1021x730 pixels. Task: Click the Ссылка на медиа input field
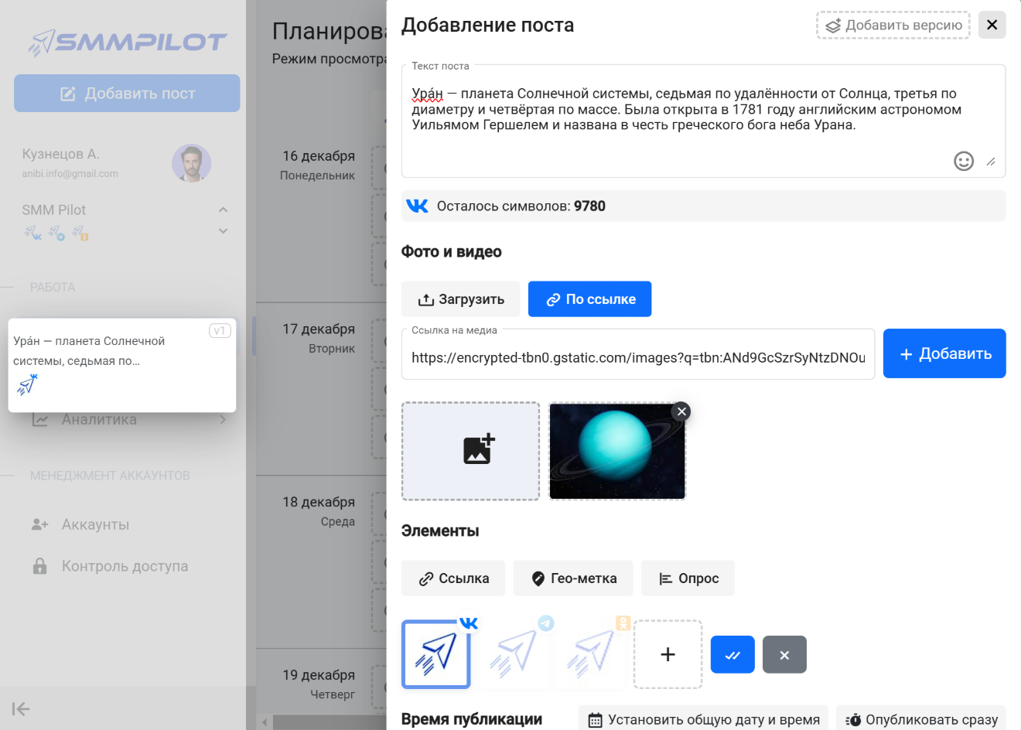pos(637,357)
